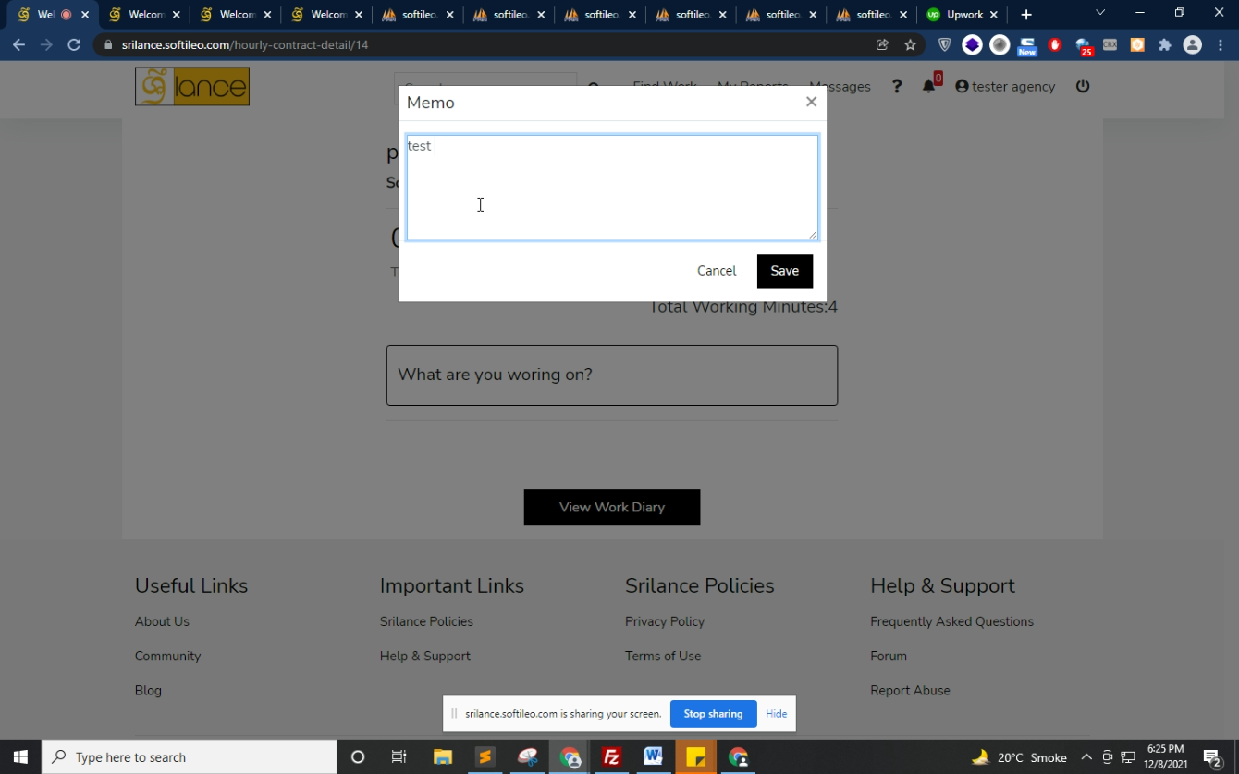The width and height of the screenshot is (1239, 774).
Task: Switch to the Upwork tab
Action: [x=962, y=15]
